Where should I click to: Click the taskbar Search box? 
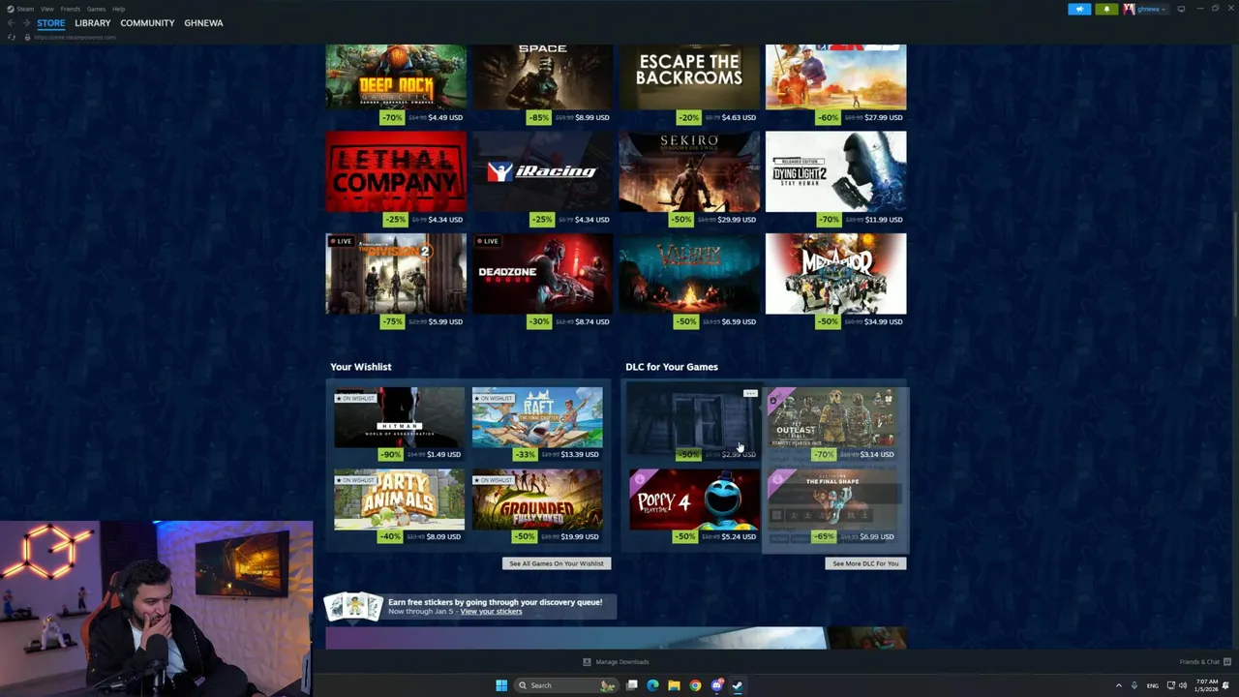[x=568, y=685]
